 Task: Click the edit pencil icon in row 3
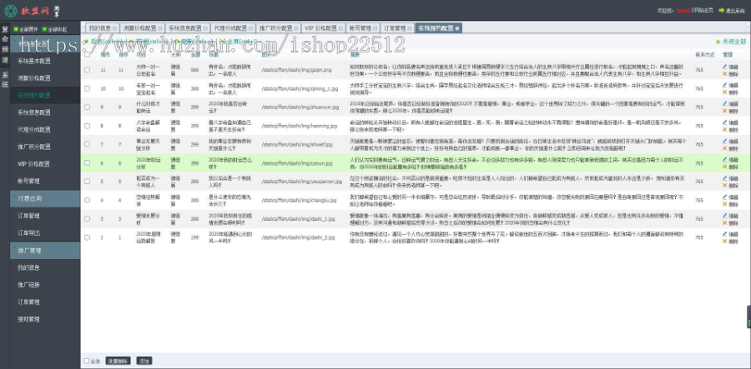tap(724, 216)
